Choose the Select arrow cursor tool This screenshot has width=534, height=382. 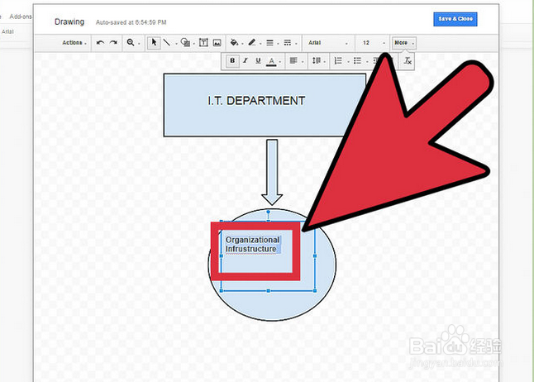(154, 43)
